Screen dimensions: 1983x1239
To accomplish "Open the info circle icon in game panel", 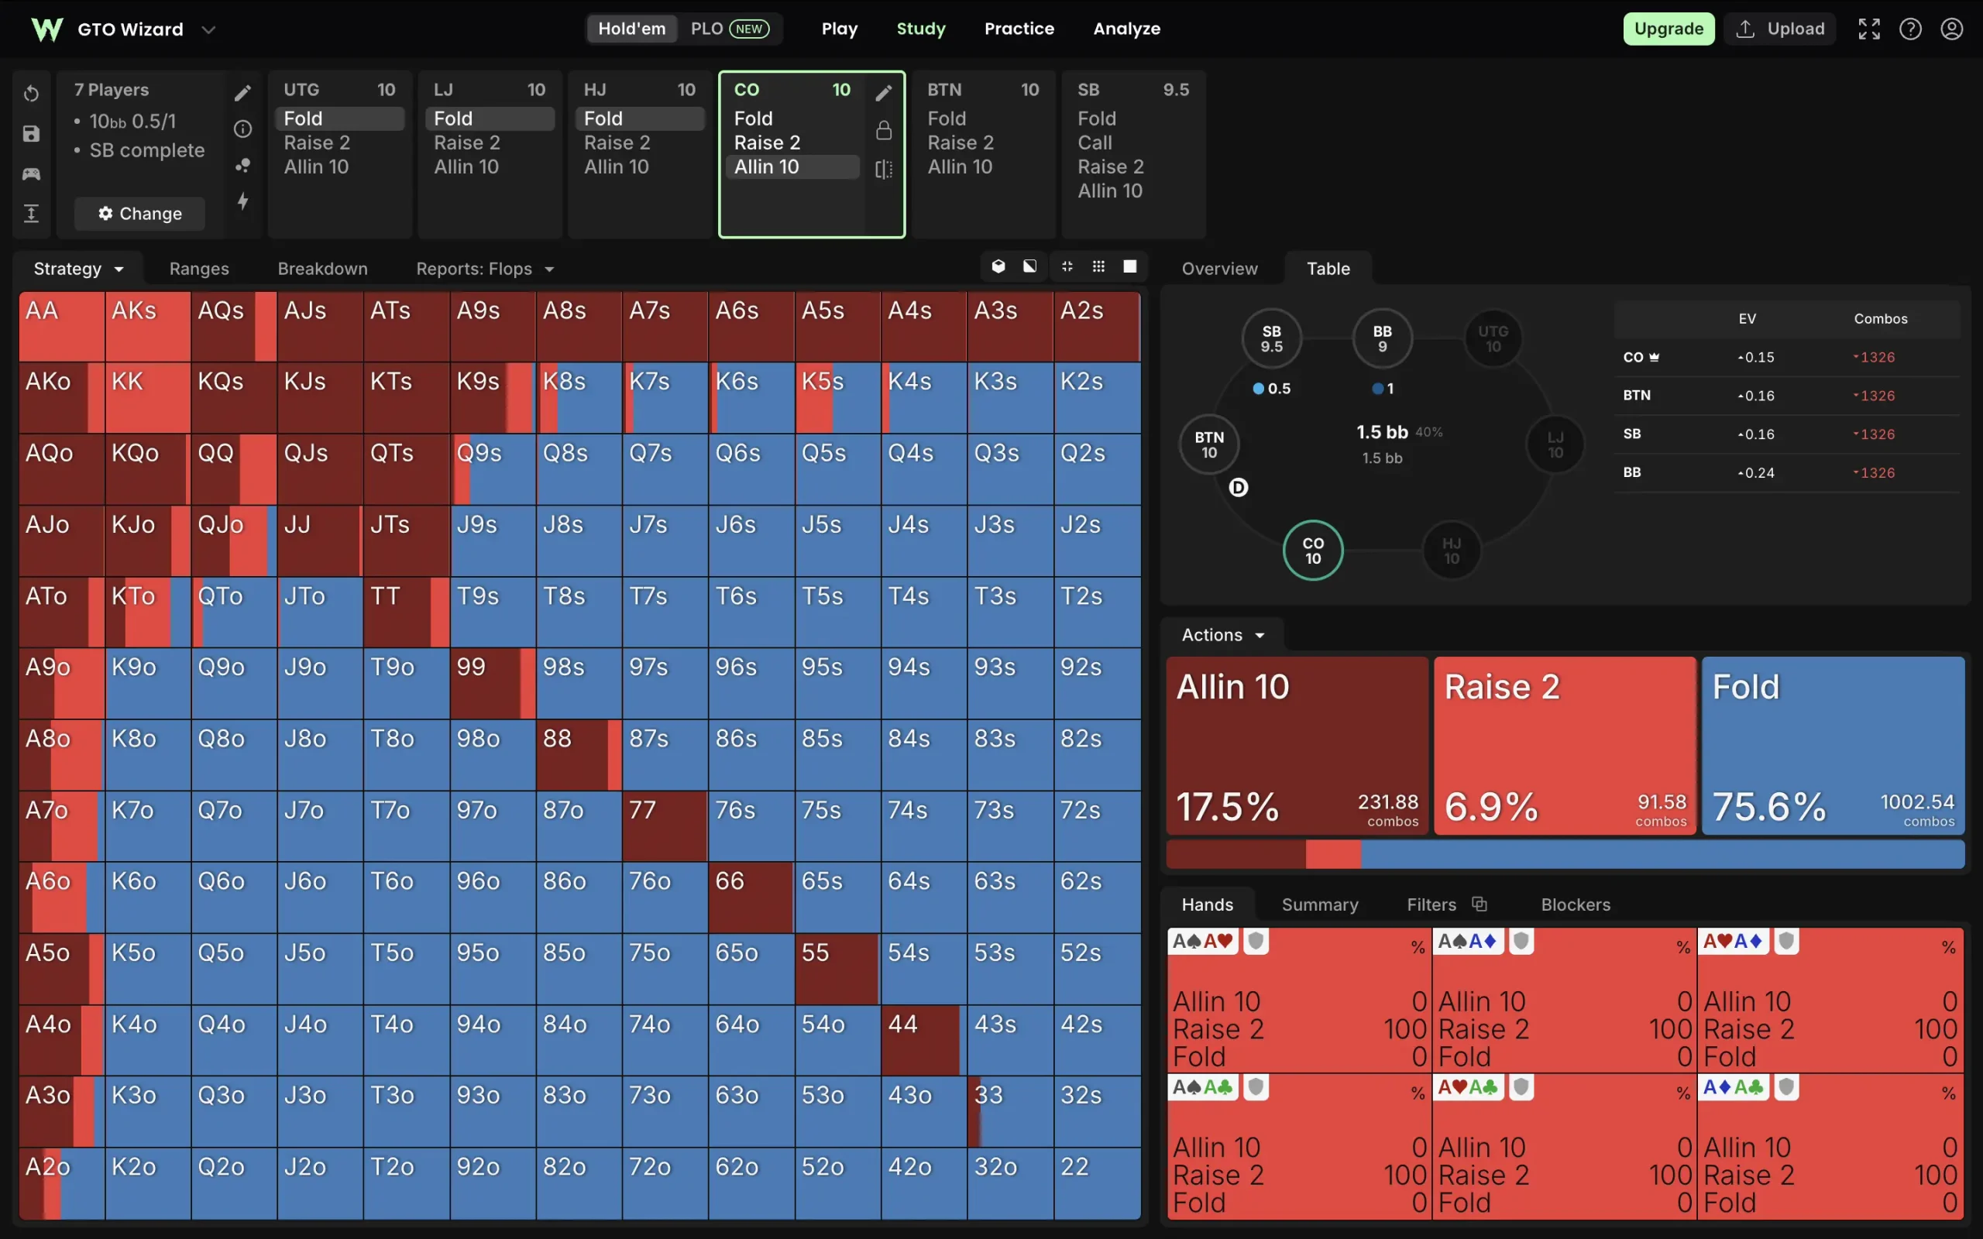I will 242,129.
